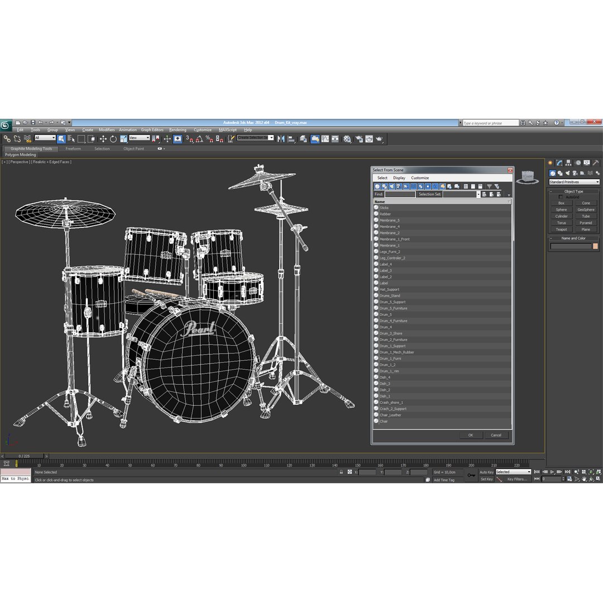Open the Material Editor icon
Viewport: 603px width, 603px height.
click(347, 139)
